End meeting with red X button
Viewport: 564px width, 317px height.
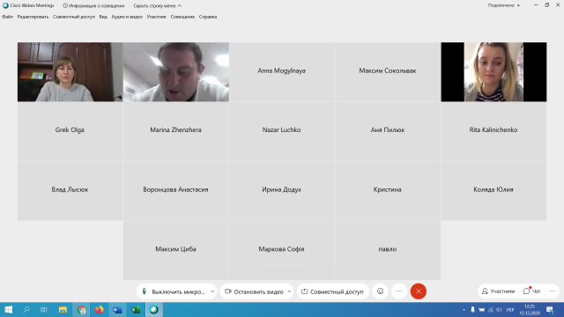click(419, 291)
